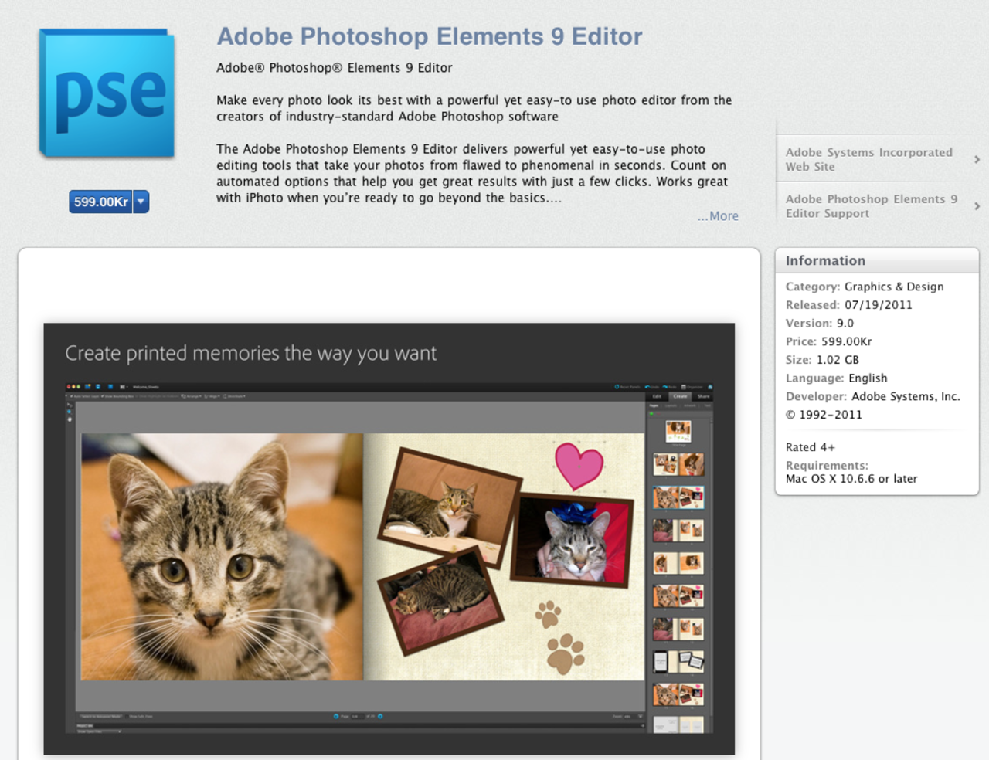Click the ...More link to expand description
Viewport: 989px width, 760px height.
(x=717, y=215)
